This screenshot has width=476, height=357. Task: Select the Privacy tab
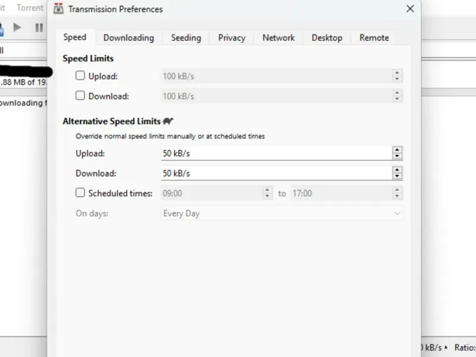point(231,37)
